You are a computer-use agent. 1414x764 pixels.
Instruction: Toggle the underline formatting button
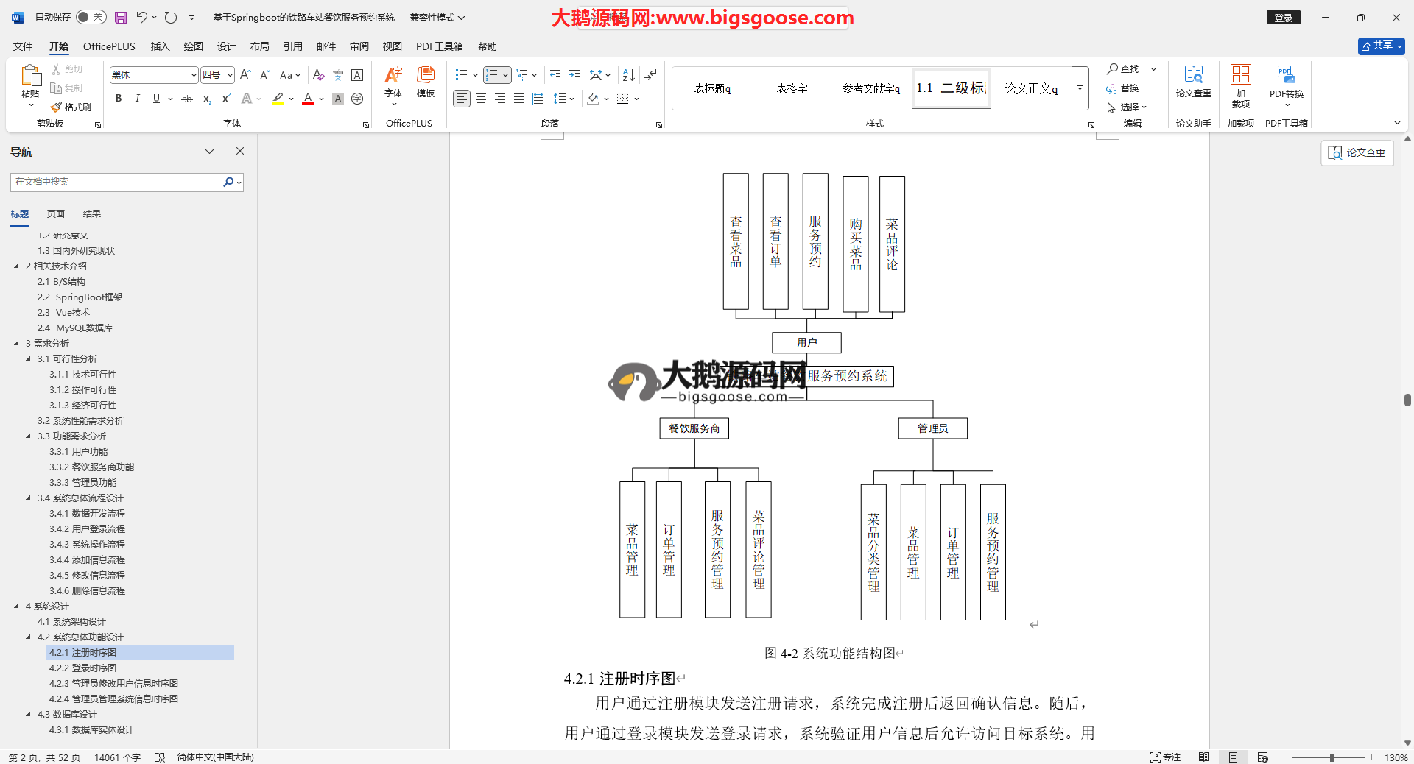(156, 99)
